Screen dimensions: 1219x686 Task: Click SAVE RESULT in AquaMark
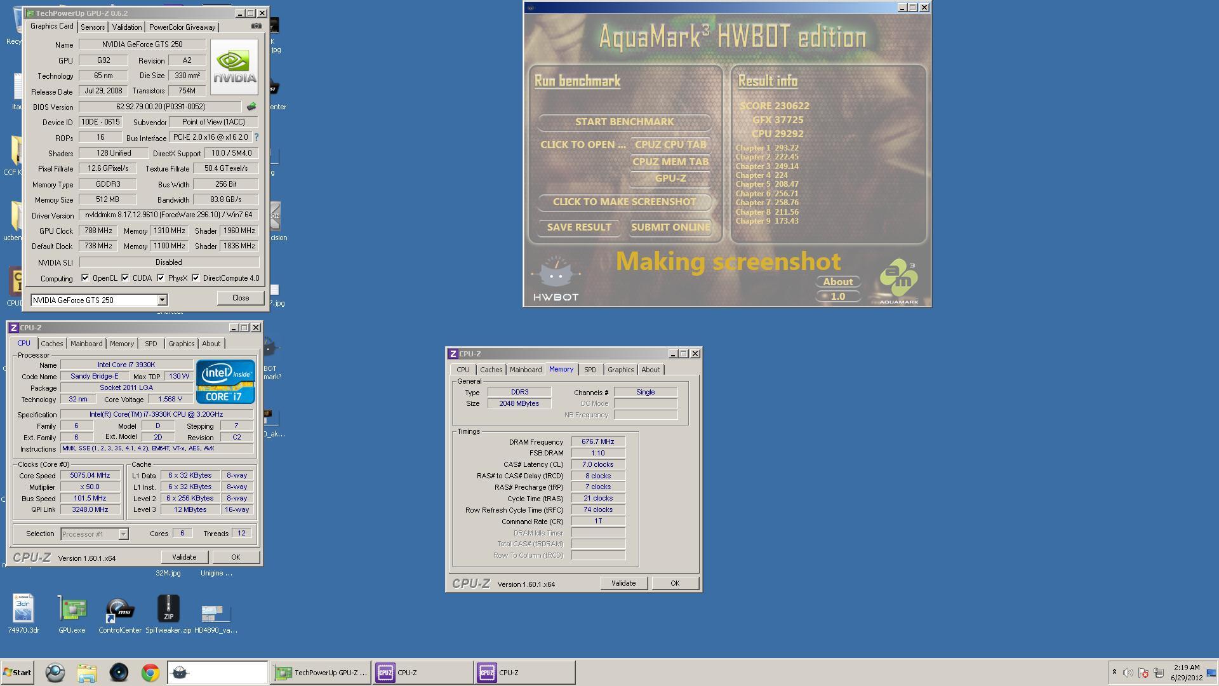[x=579, y=227]
